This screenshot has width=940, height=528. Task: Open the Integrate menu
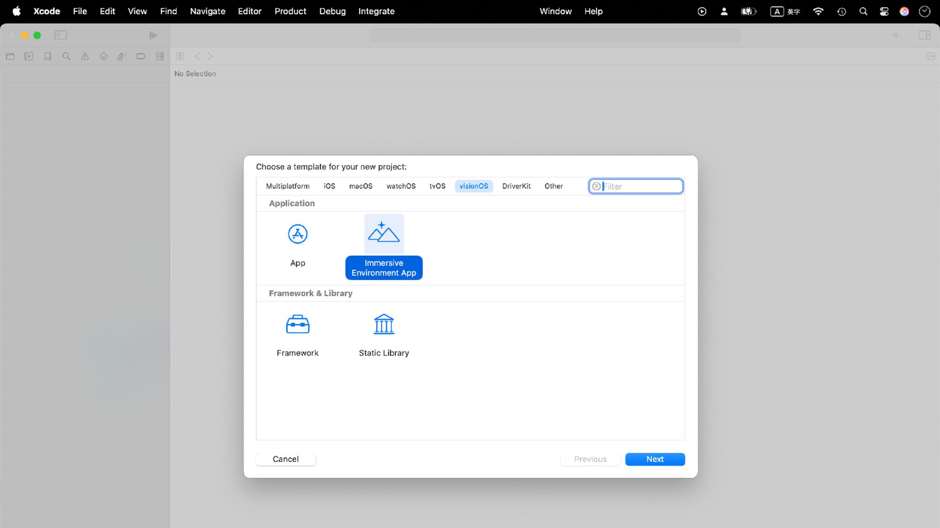376,11
